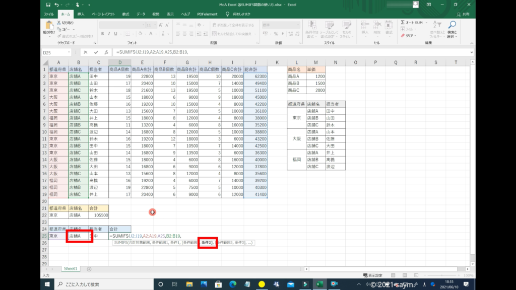Click the Cut scissors icon

click(x=59, y=23)
